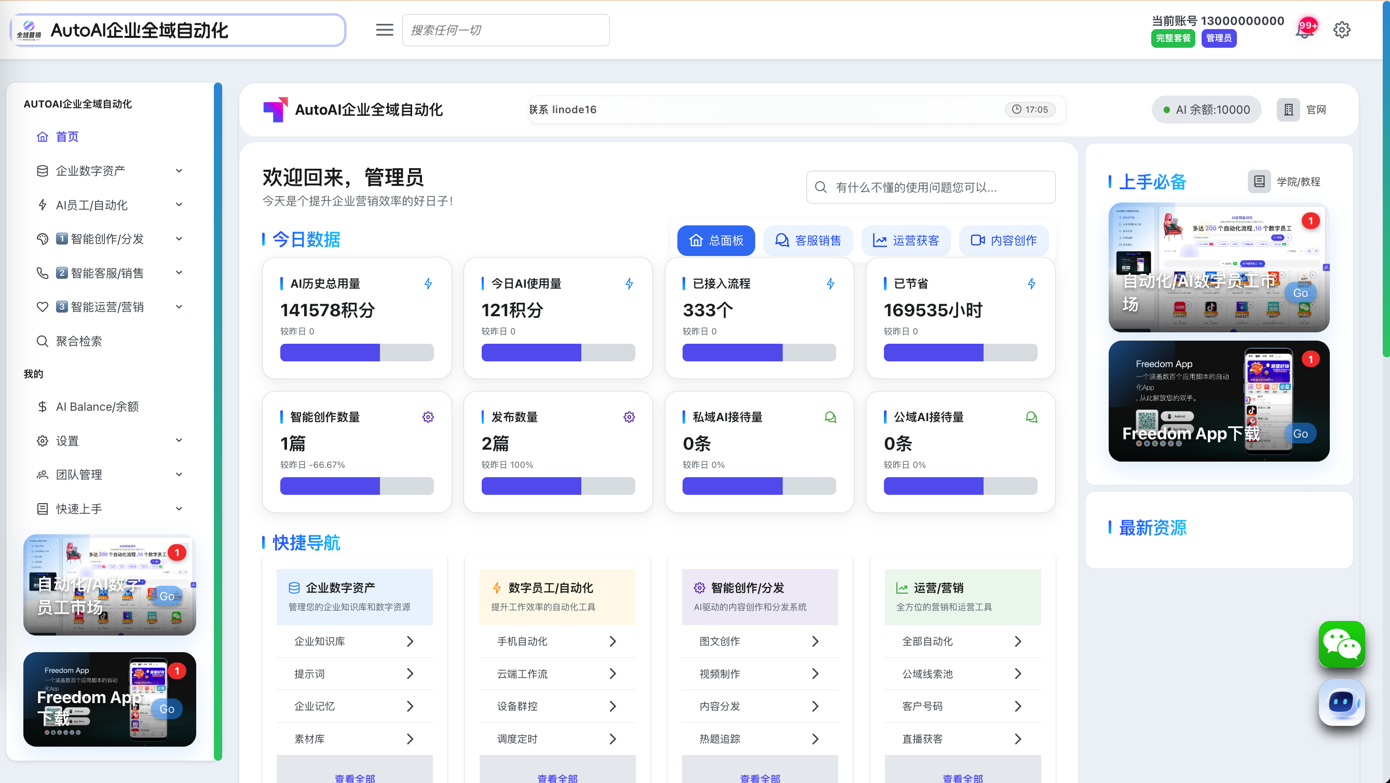
Task: Click the 已节省 progress bar
Action: [960, 353]
